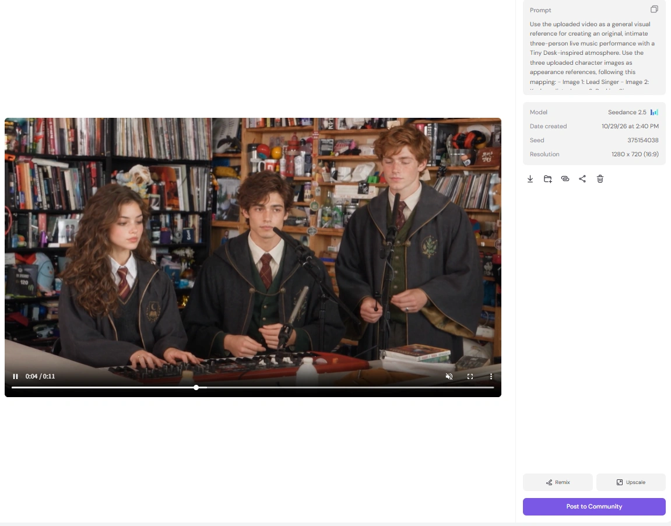Click the video progress bar handle

(196, 387)
